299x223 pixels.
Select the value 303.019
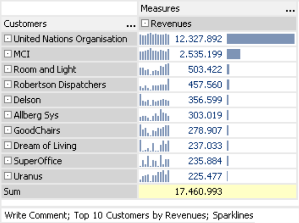tap(205, 115)
